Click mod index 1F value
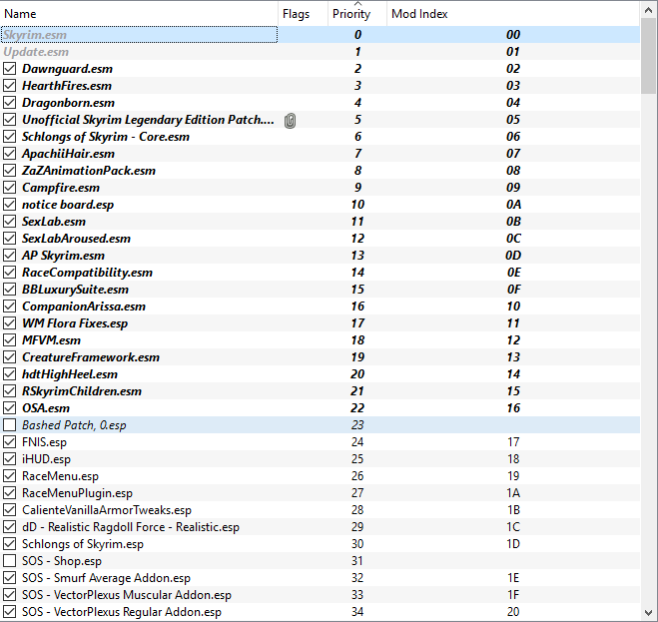This screenshot has width=658, height=622. click(x=513, y=595)
